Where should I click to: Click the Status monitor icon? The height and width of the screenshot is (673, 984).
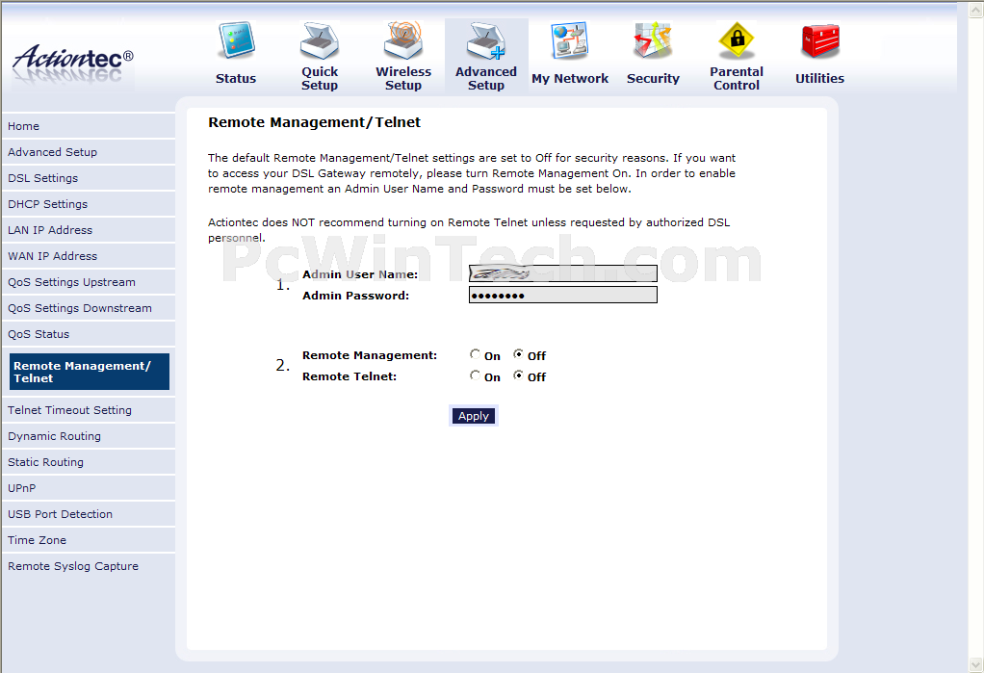pyautogui.click(x=236, y=40)
